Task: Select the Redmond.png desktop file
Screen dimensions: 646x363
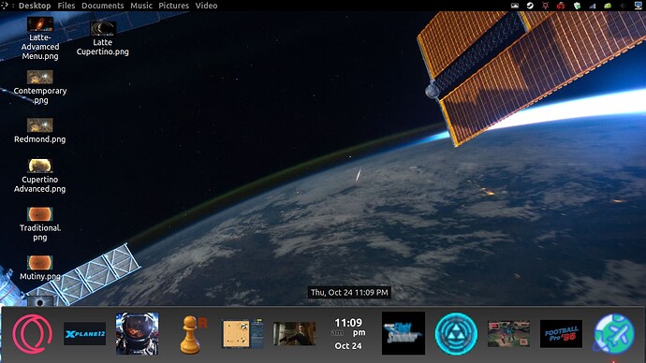Action: coord(40,131)
